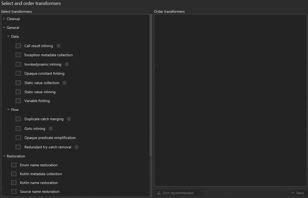Check the Static value collection box
The image size is (308, 198).
point(18,83)
